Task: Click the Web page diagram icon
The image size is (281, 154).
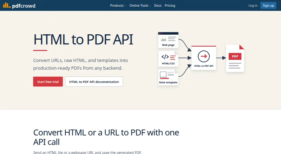Action: pos(168,40)
